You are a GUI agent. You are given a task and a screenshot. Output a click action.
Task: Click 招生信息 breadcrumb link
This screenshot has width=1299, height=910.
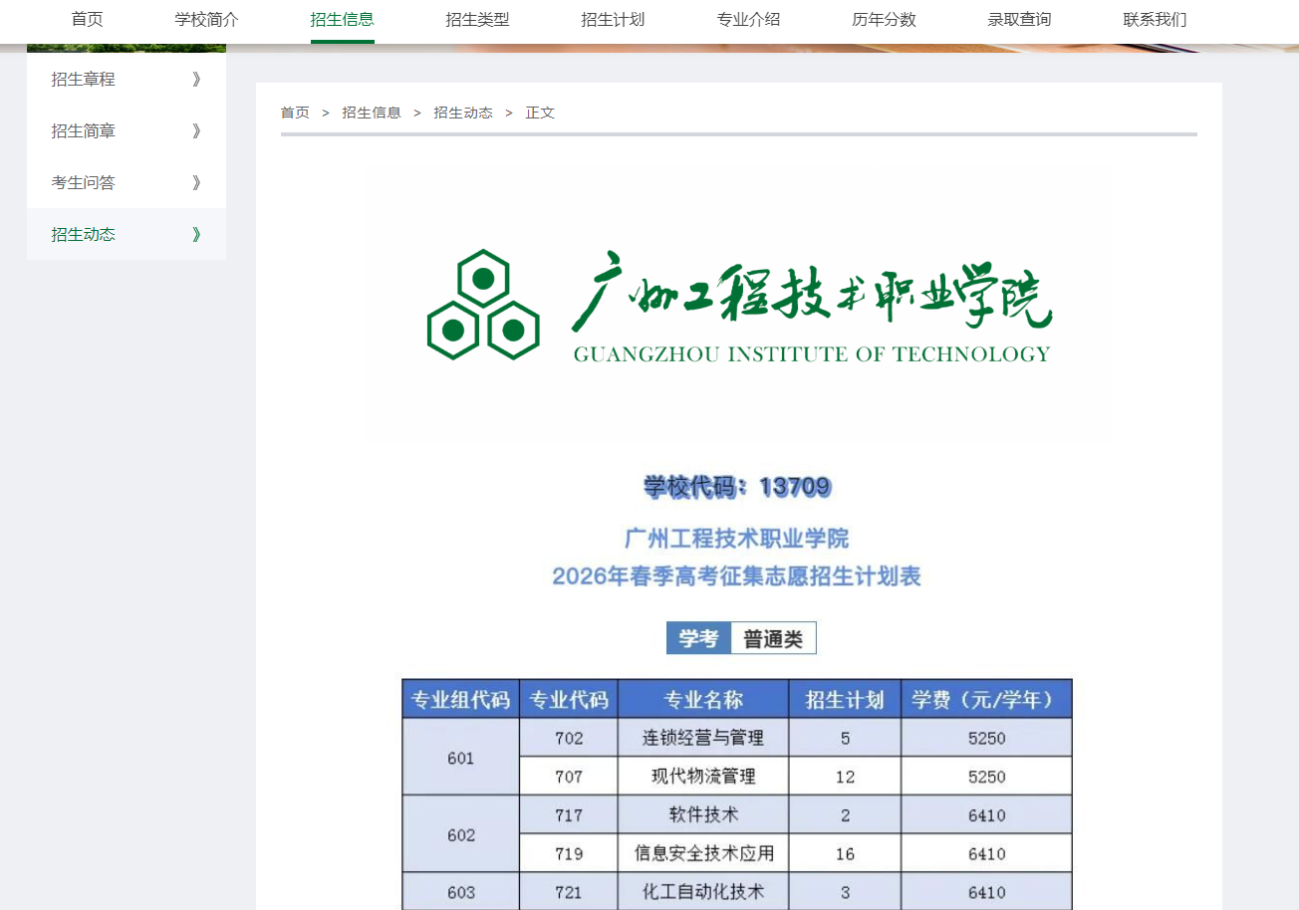372,113
